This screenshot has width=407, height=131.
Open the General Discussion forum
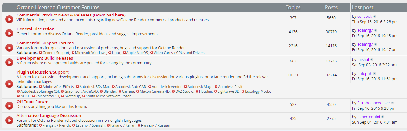click(36, 29)
